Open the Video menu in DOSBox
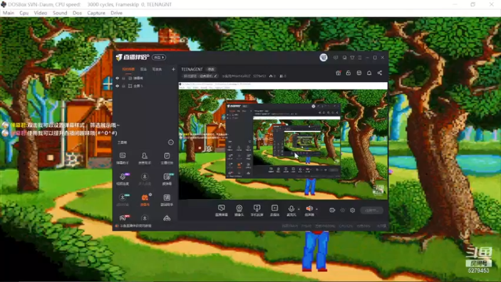 [40, 13]
